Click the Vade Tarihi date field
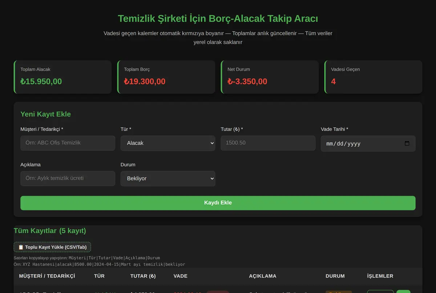This screenshot has height=293, width=436. pos(368,144)
